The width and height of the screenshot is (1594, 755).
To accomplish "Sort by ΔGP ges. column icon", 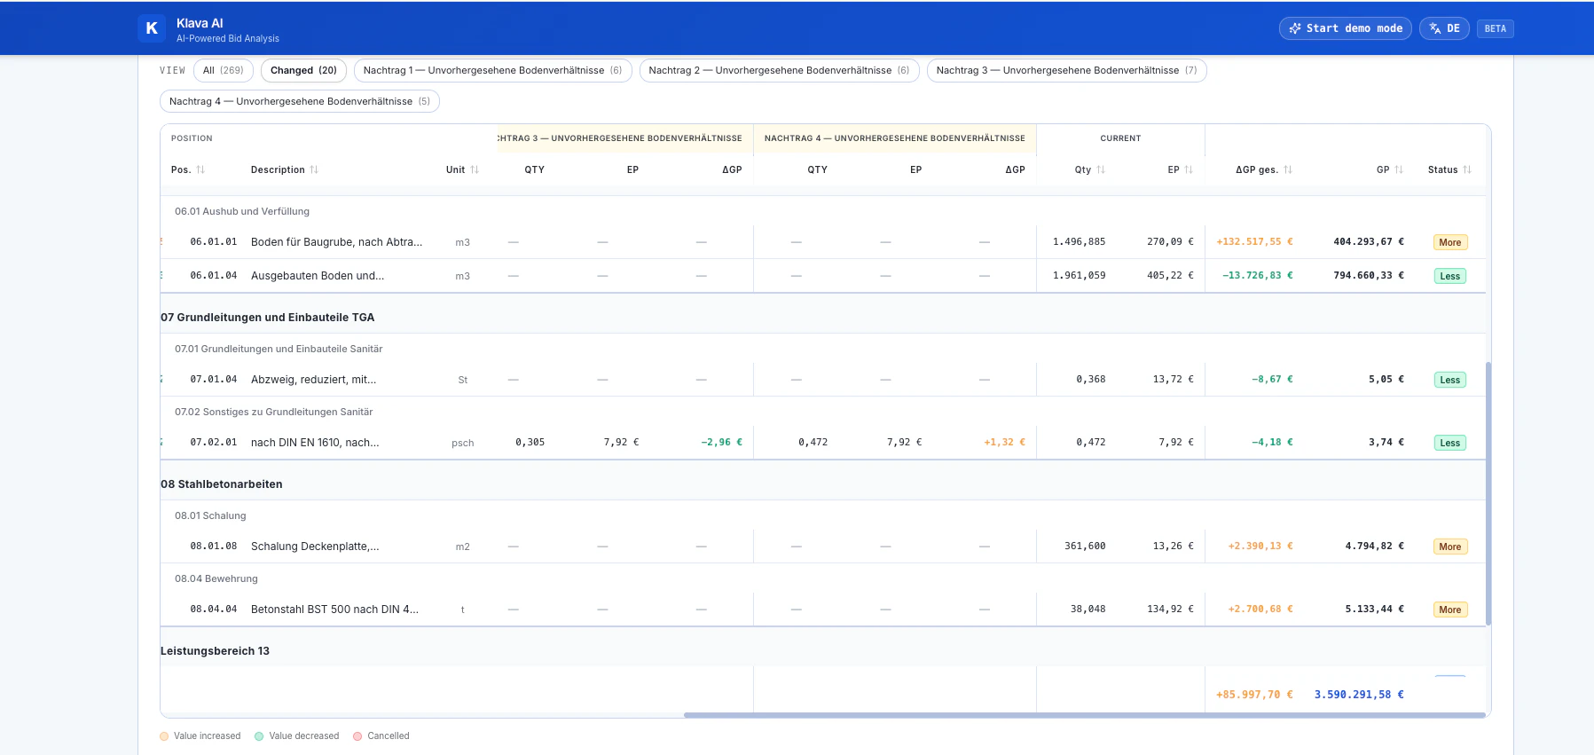I will tap(1288, 169).
